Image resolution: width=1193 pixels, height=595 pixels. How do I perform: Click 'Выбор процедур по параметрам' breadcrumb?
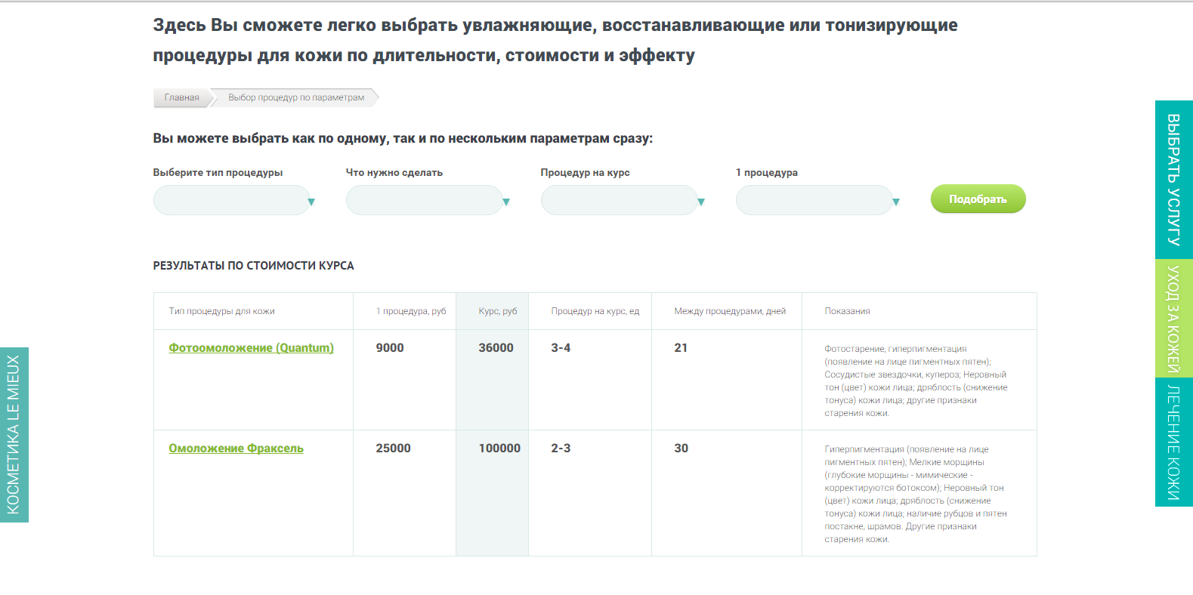click(x=296, y=97)
